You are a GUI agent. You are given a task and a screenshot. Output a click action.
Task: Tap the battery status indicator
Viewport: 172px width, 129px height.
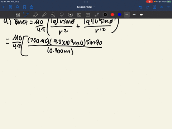tap(169, 1)
